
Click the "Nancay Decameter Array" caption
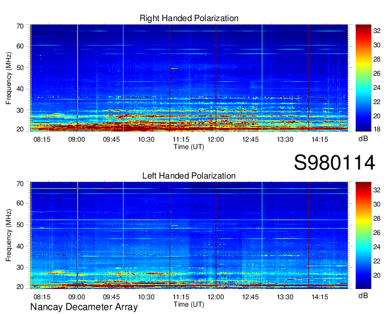click(84, 307)
